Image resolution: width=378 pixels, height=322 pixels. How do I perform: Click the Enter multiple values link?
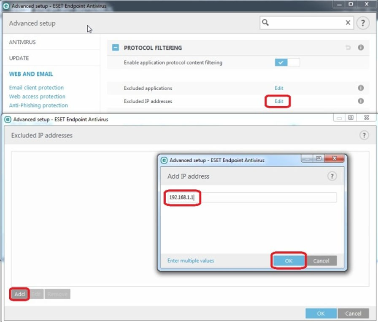191,260
